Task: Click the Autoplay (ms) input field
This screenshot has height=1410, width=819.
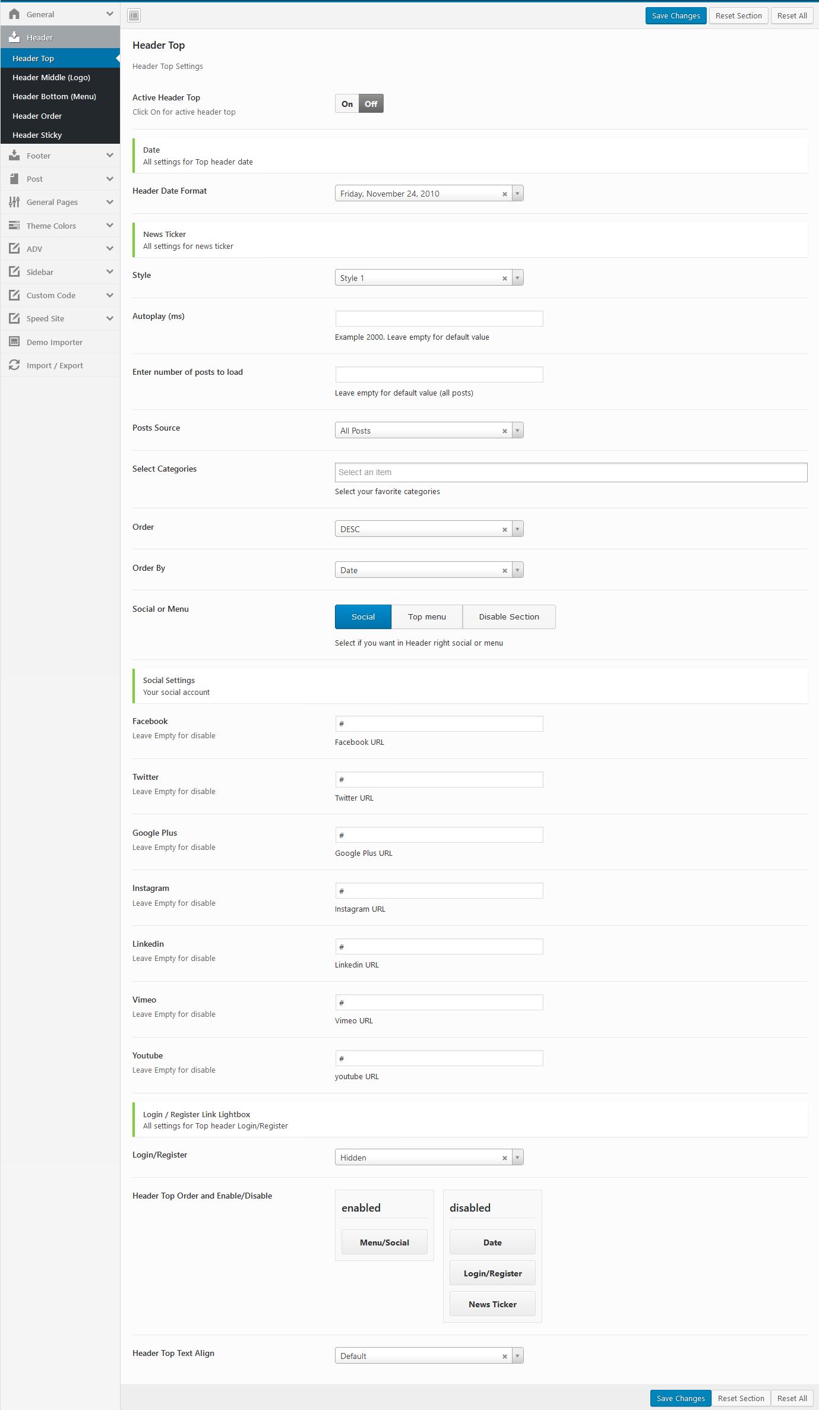Action: click(x=439, y=319)
